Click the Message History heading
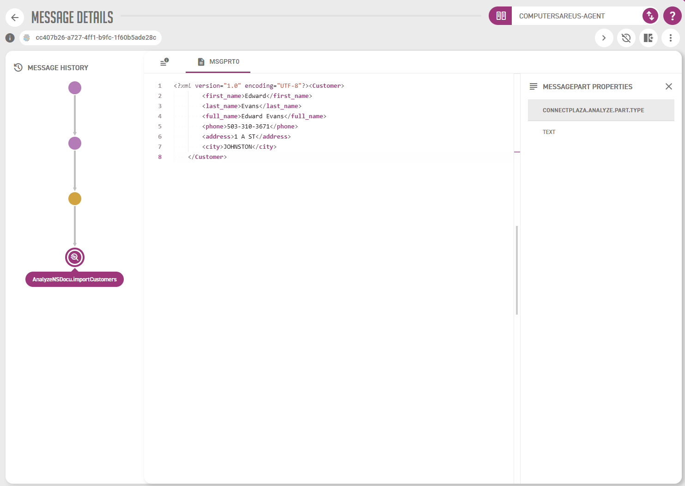 pyautogui.click(x=58, y=67)
